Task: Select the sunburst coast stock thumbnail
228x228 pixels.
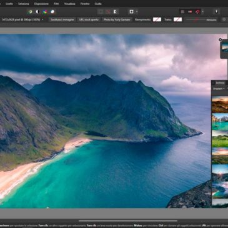Action: [220, 173]
